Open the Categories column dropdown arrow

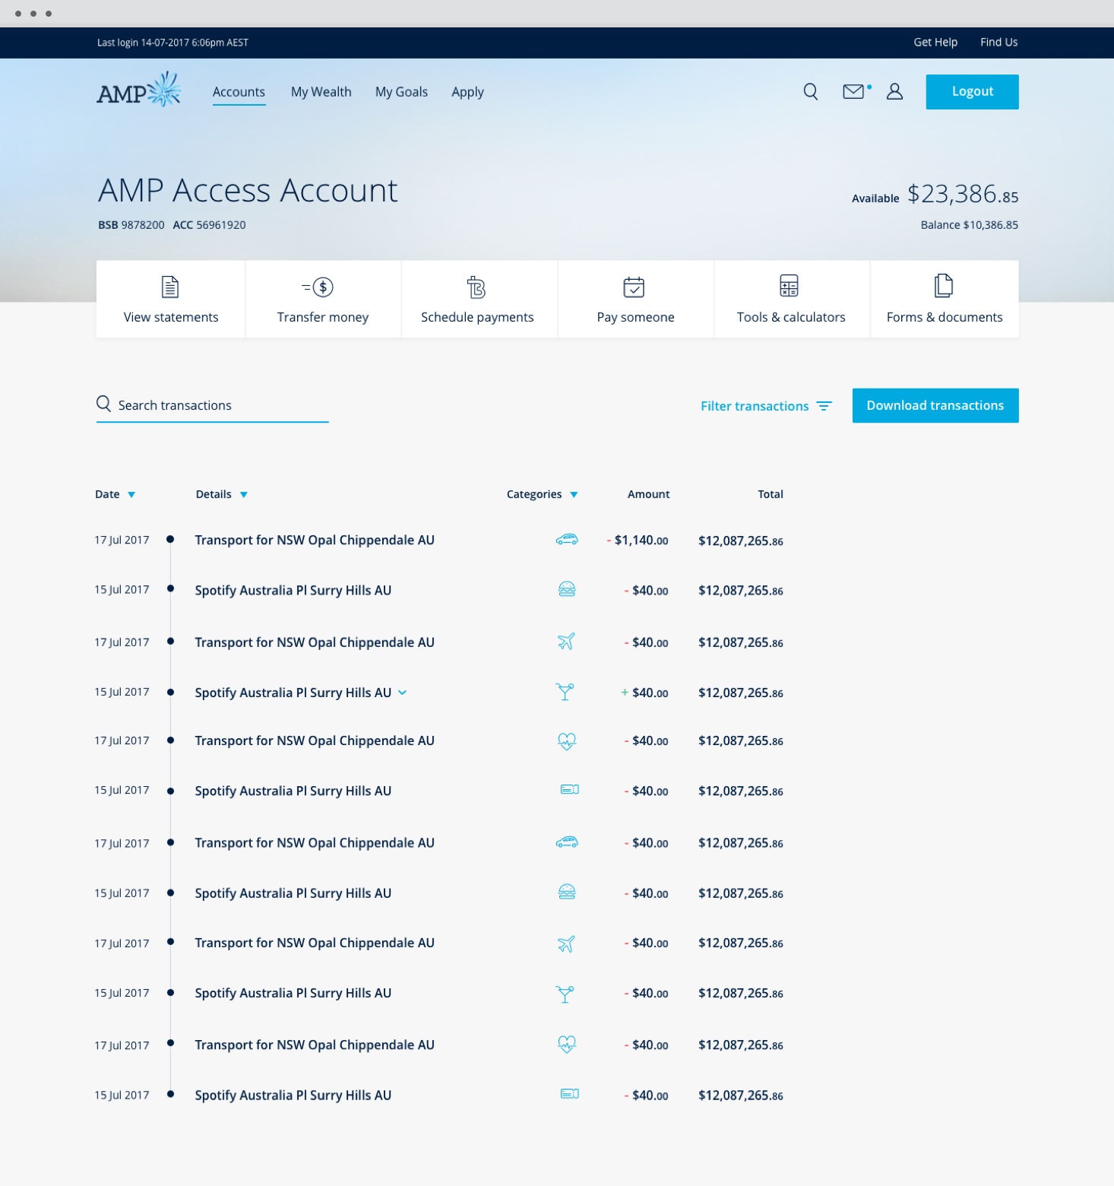[x=574, y=495]
